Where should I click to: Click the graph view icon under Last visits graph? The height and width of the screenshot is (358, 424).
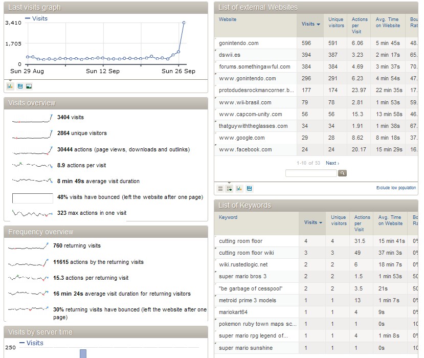coord(10,86)
